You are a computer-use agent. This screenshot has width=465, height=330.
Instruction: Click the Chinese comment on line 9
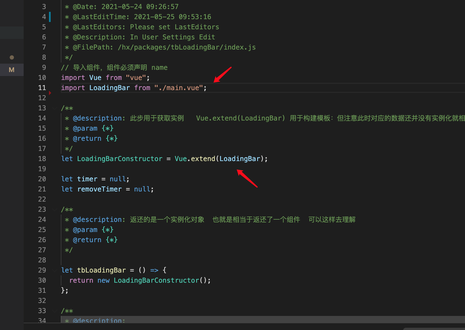(x=114, y=68)
